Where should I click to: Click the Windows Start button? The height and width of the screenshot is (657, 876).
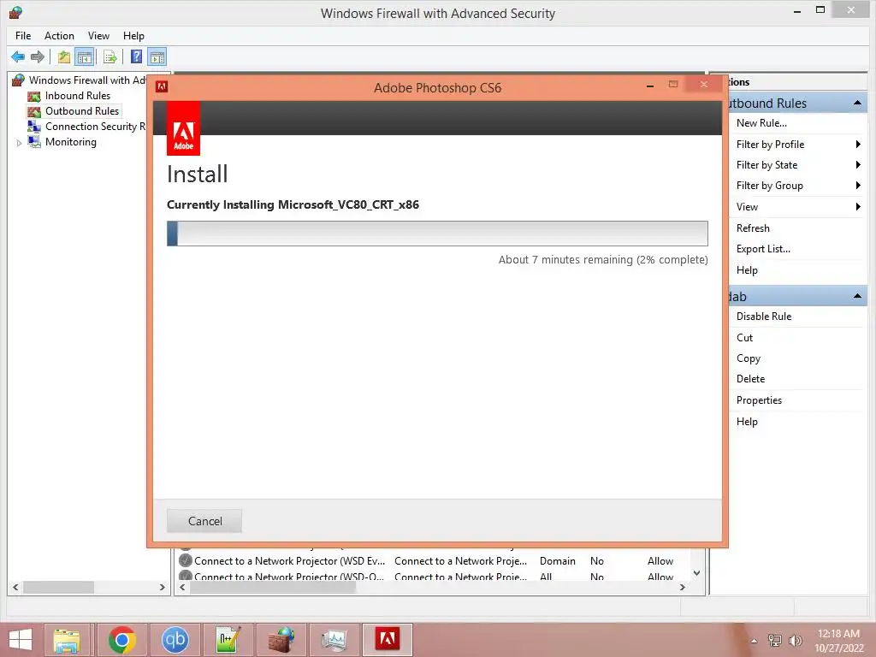click(x=21, y=640)
